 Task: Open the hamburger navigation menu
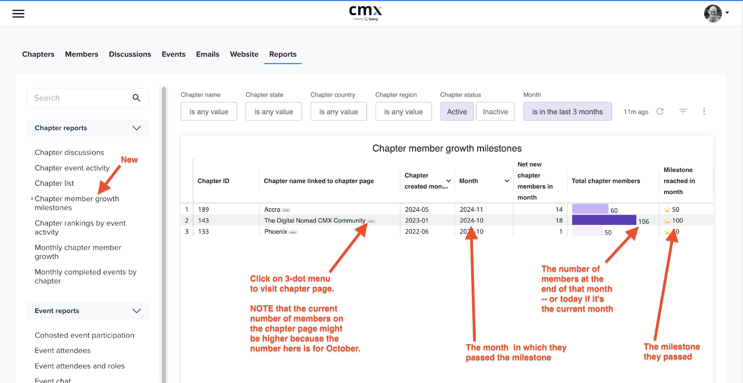point(18,13)
